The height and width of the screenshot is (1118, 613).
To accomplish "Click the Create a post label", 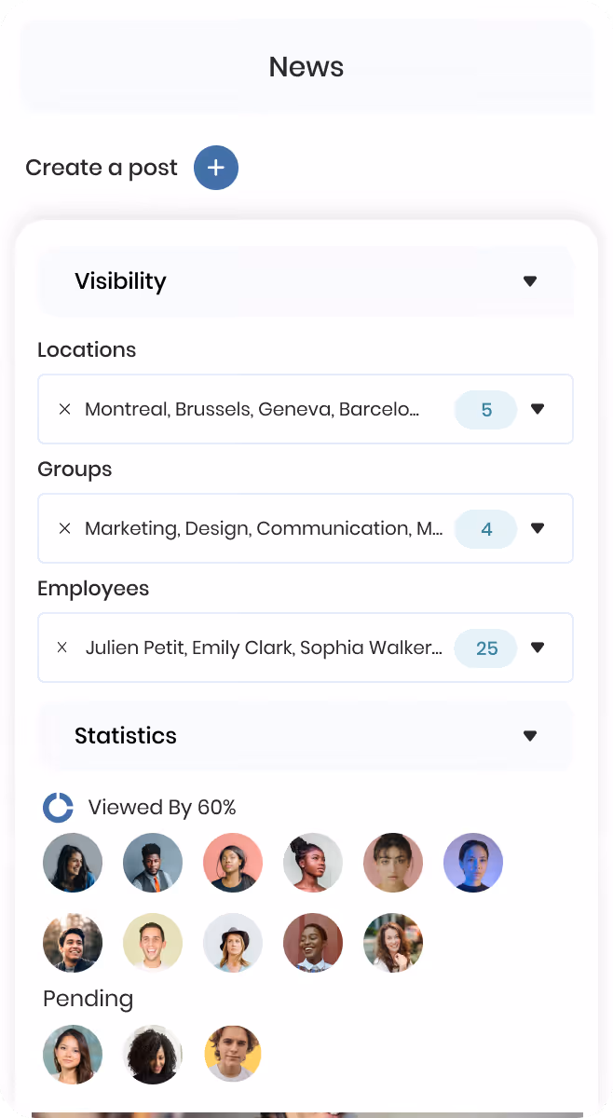I will [x=102, y=168].
